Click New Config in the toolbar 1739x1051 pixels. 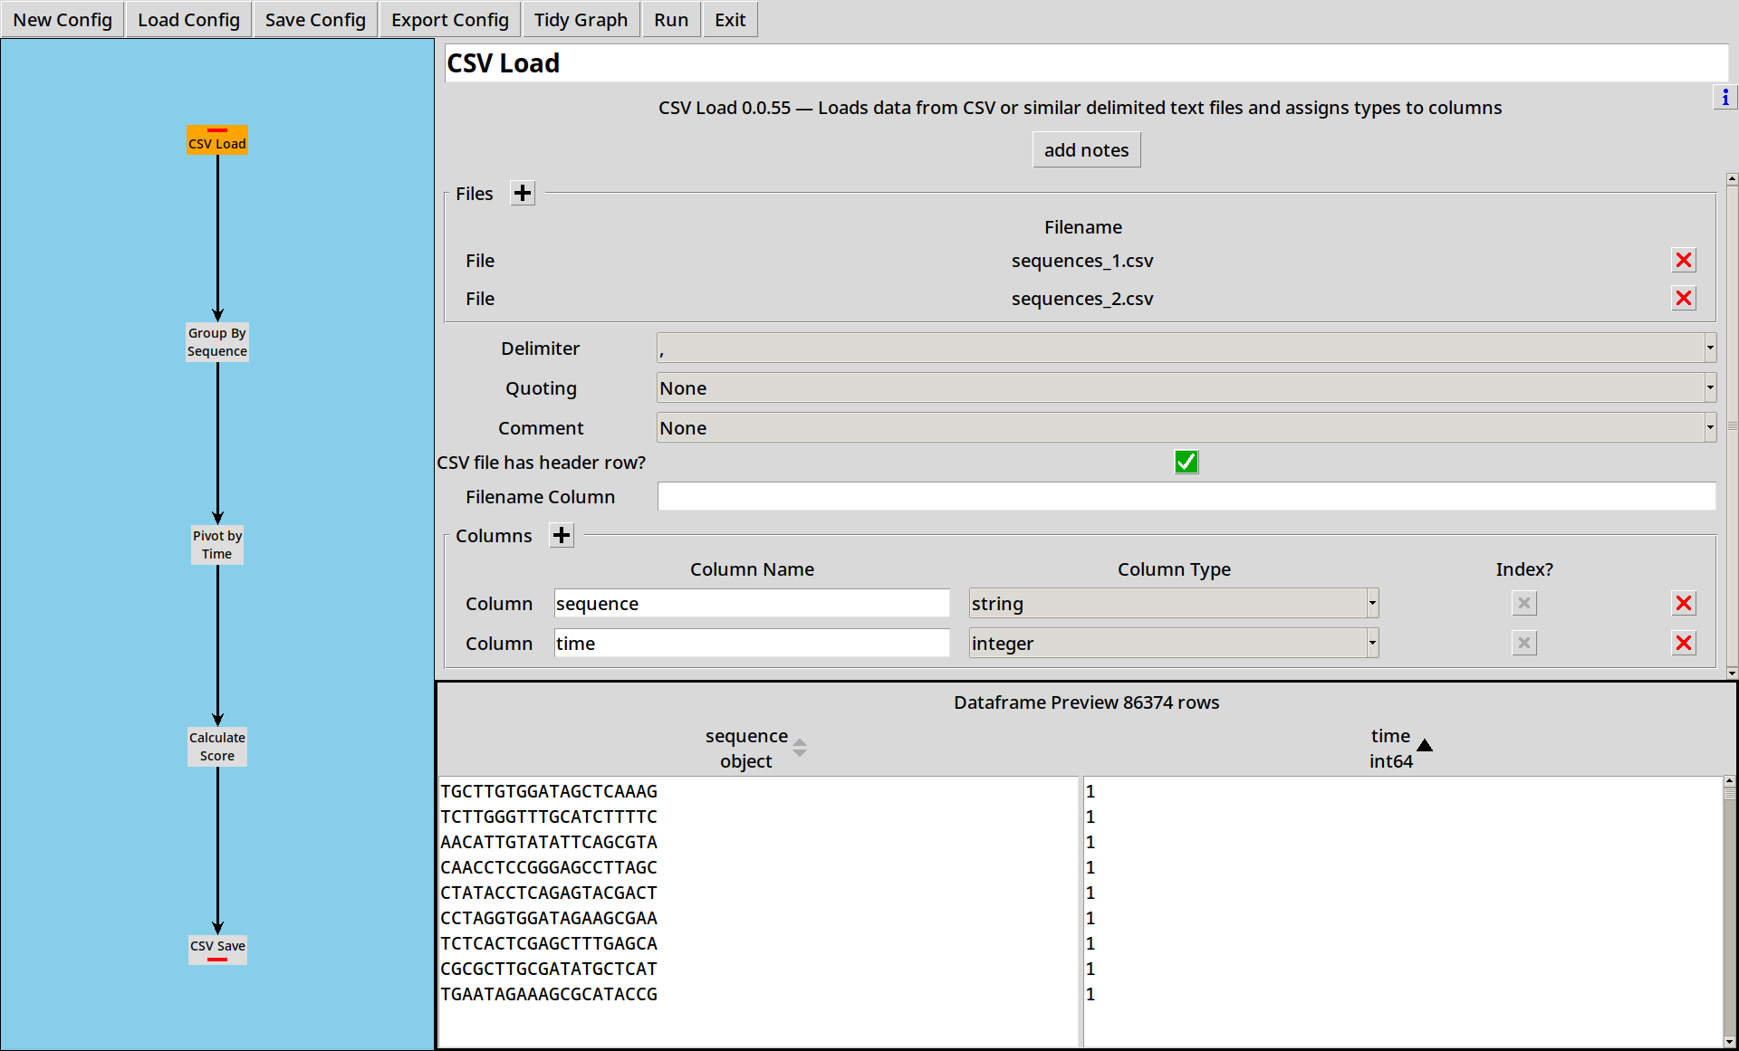[62, 20]
